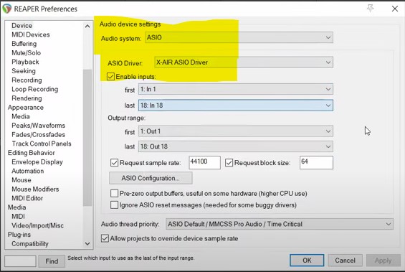
Task: Select Compatibility in the category list
Action: (30, 243)
